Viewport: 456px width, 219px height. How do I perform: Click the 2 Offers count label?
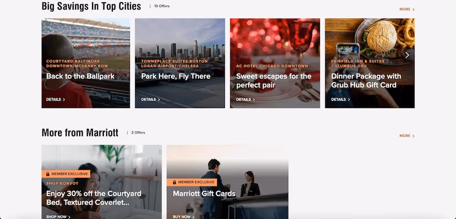tap(138, 133)
